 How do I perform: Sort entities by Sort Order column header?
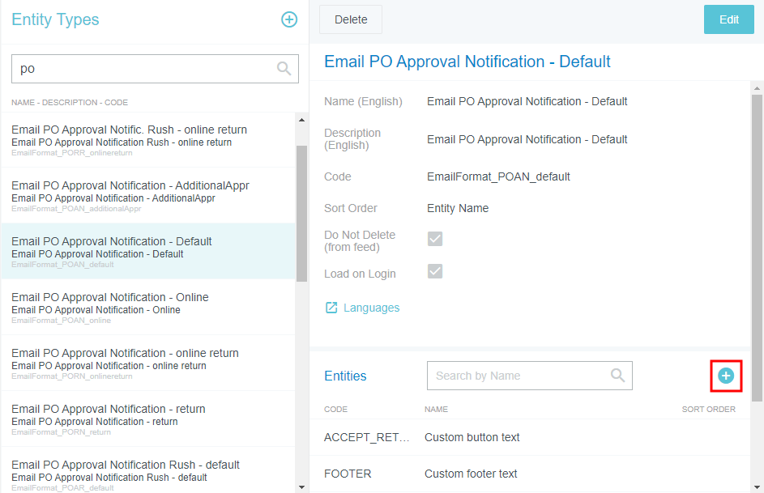tap(708, 410)
